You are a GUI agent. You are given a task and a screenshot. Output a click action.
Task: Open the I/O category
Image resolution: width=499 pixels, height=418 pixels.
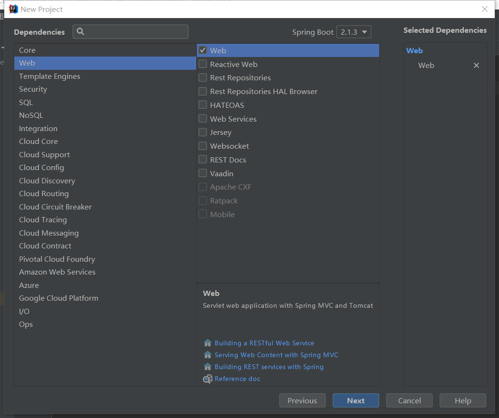[105, 311]
